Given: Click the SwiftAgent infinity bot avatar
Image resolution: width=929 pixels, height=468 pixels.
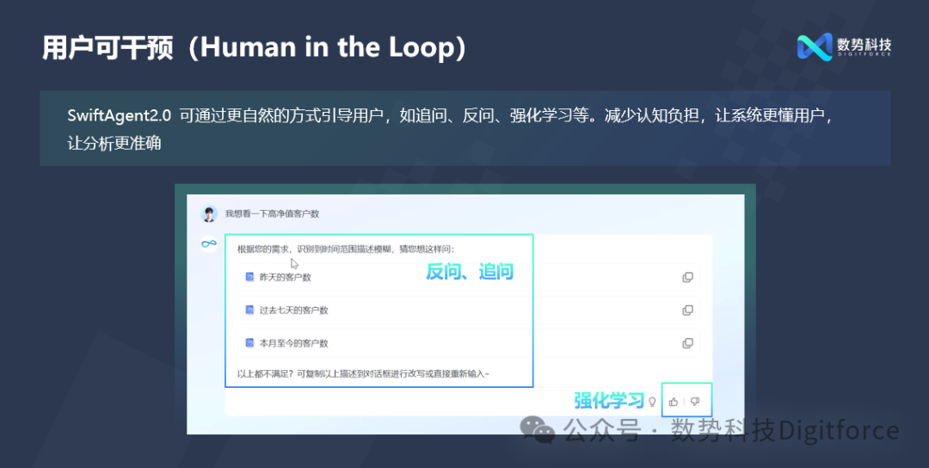Looking at the screenshot, I should [208, 243].
